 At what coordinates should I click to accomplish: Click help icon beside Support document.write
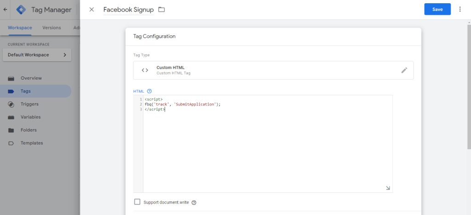194,203
